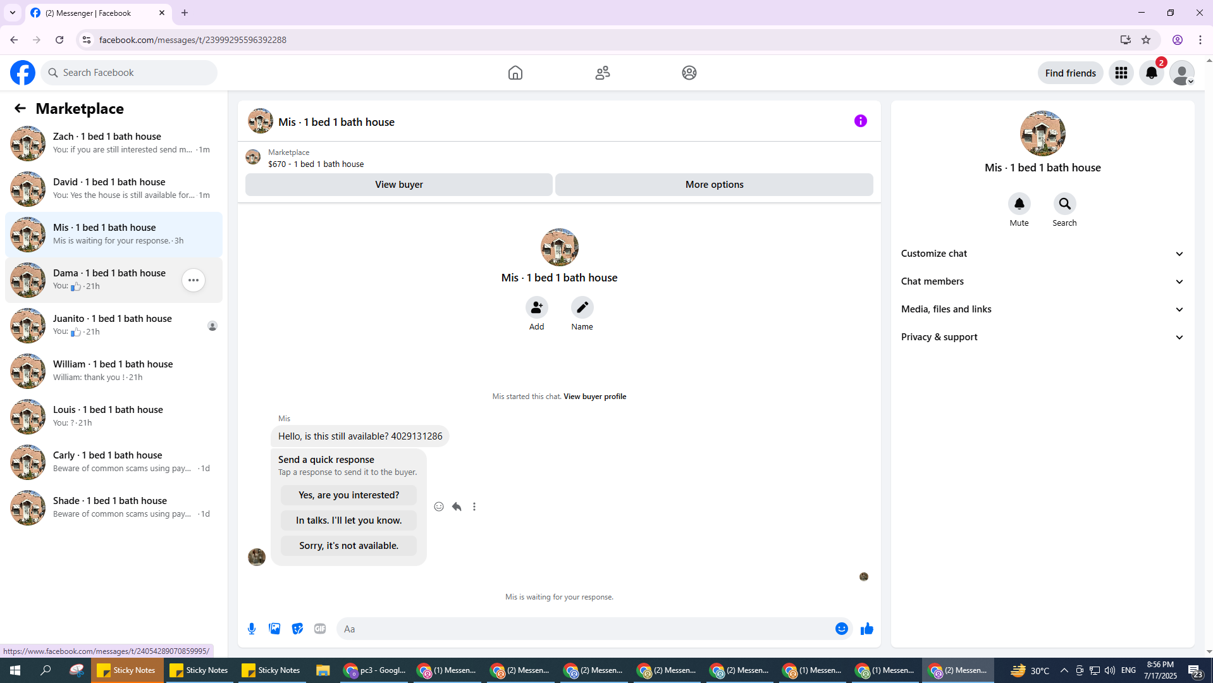Send a thumbs-up like

point(867,629)
